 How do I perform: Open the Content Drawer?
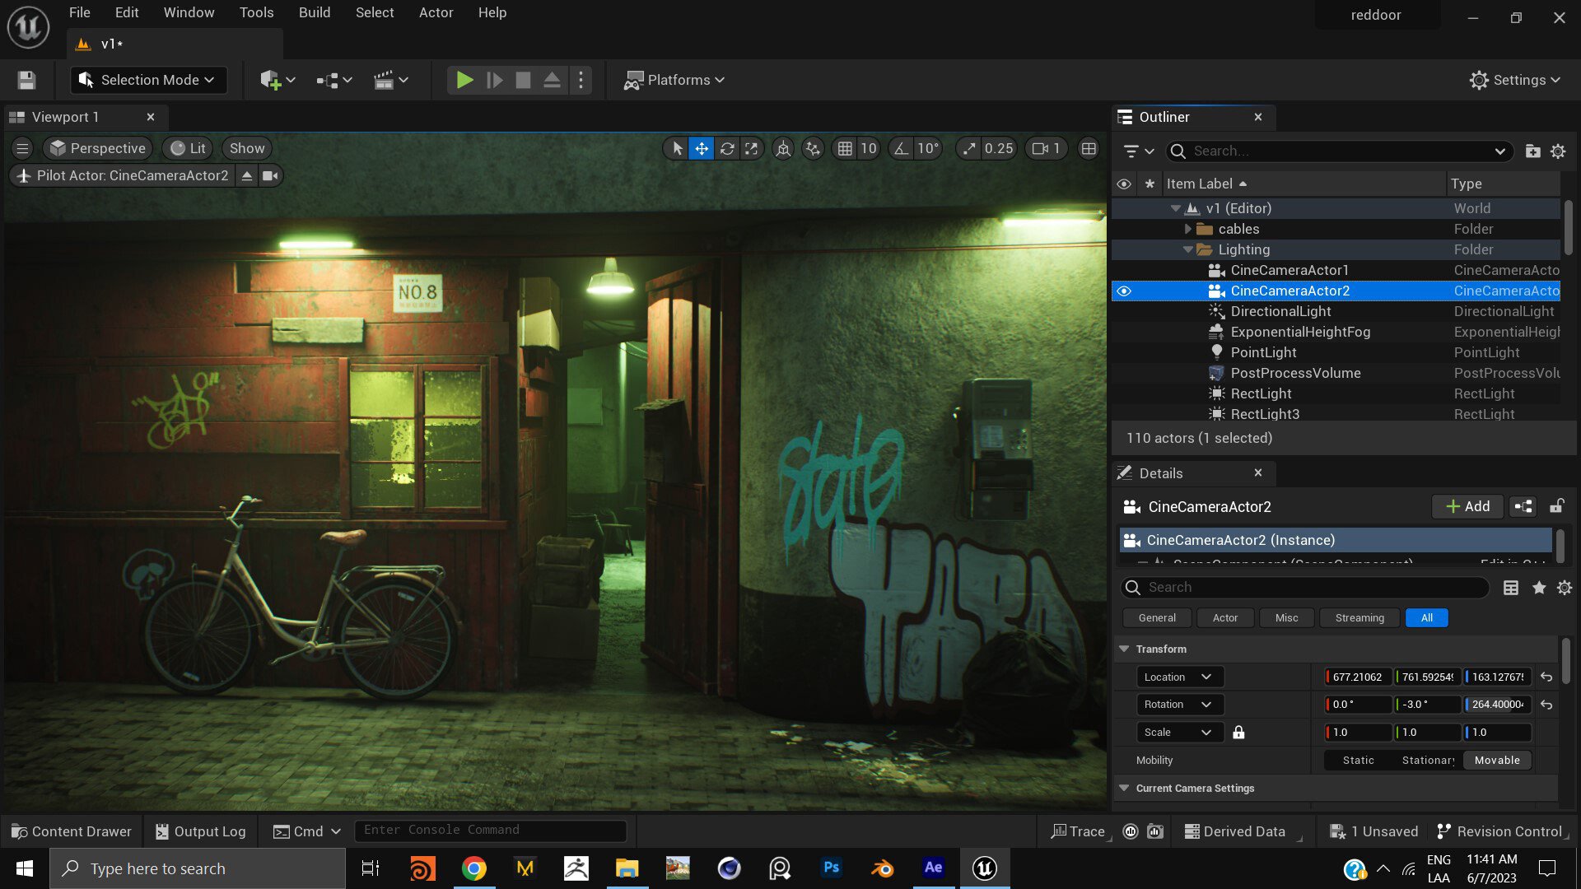72,831
